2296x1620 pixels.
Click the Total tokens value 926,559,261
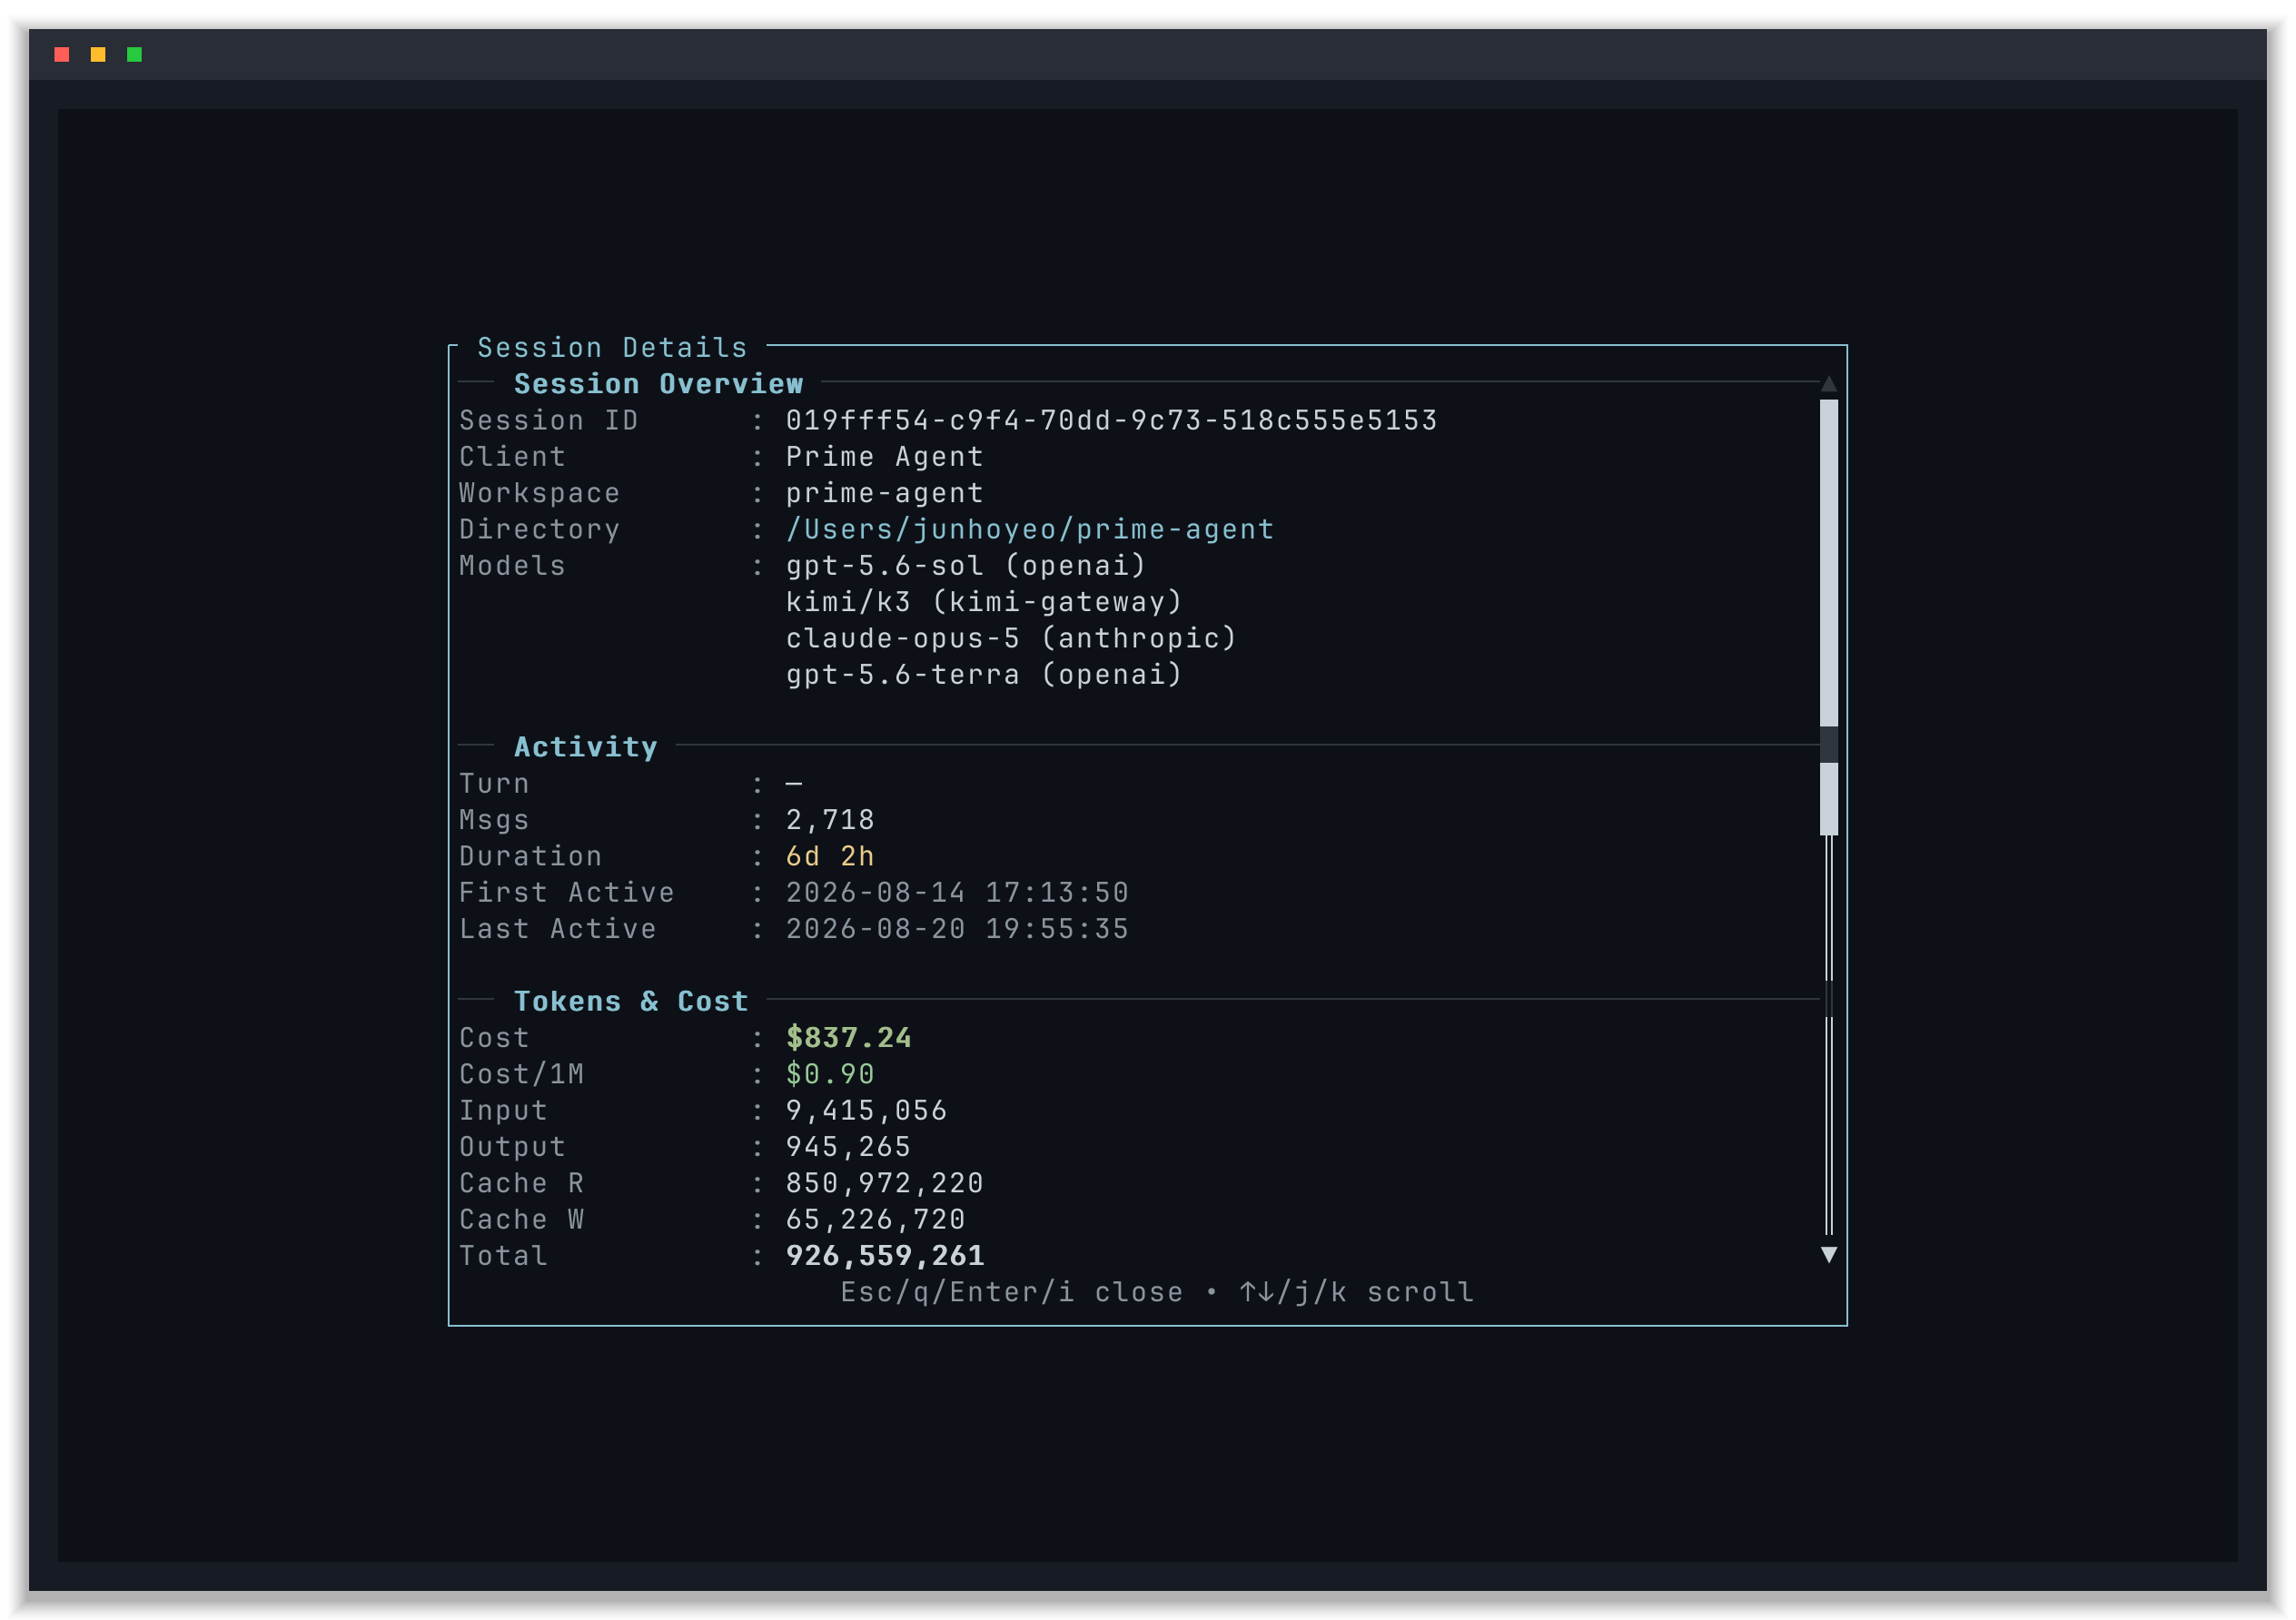tap(884, 1255)
